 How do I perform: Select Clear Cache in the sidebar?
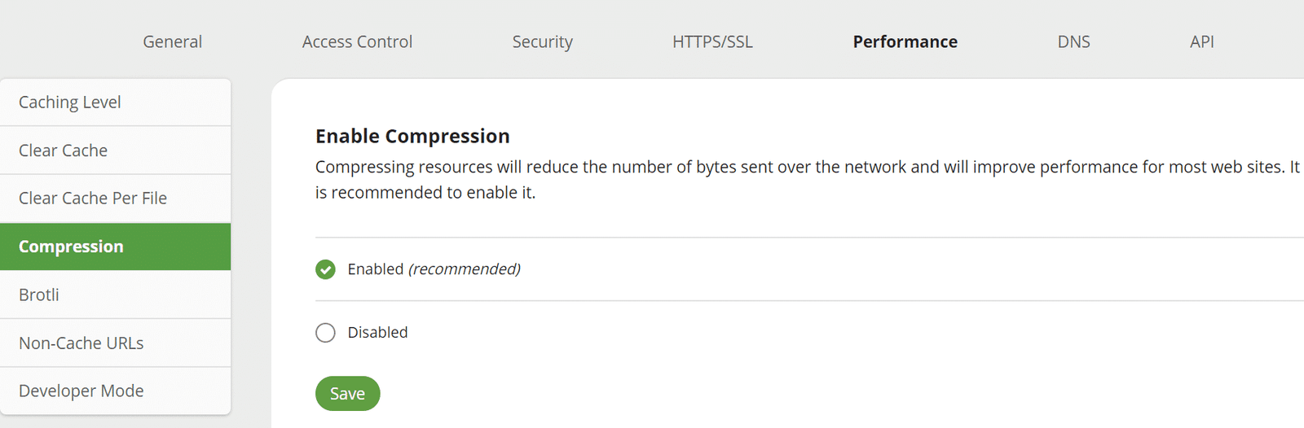point(116,151)
